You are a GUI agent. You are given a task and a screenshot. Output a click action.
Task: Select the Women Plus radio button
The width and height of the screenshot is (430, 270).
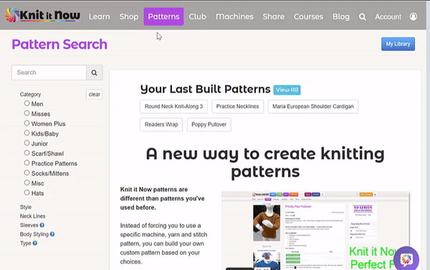(x=27, y=123)
